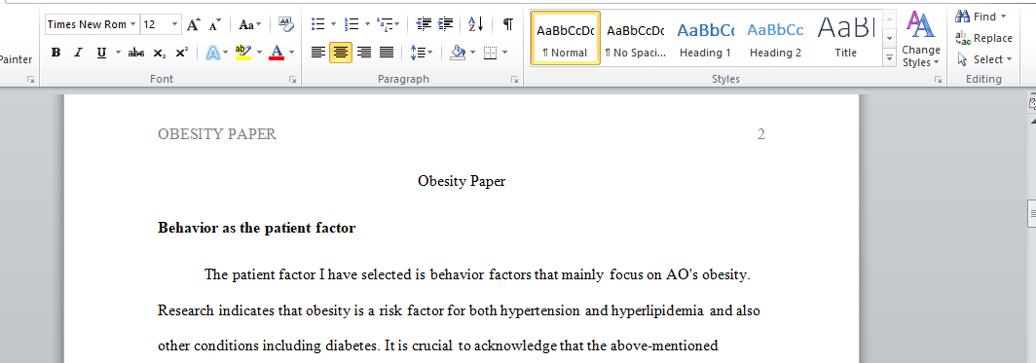1036x363 pixels.
Task: Click Clear Formatting icon
Action: 285,25
